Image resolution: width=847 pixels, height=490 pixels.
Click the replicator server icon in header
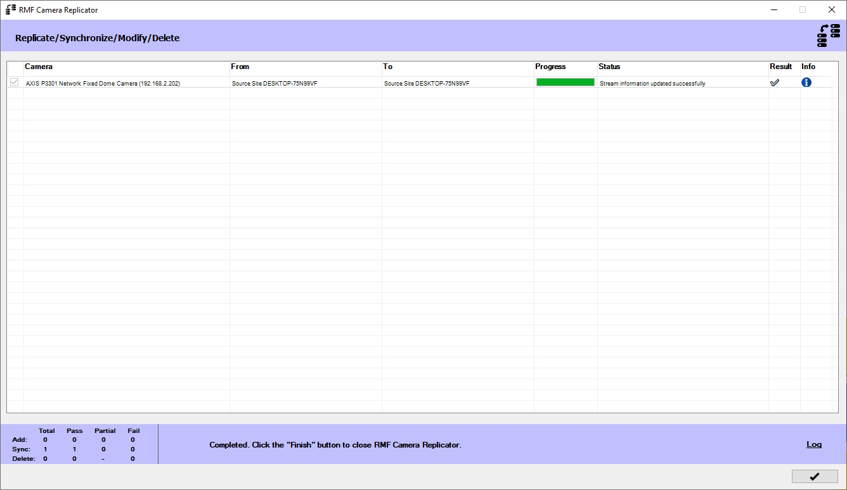click(828, 35)
